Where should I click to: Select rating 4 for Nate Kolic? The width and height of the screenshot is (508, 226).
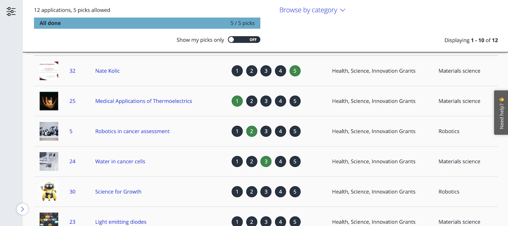[x=280, y=71]
